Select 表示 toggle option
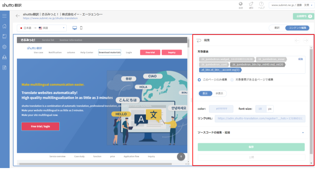This screenshot has height=173, width=315. click(205, 93)
